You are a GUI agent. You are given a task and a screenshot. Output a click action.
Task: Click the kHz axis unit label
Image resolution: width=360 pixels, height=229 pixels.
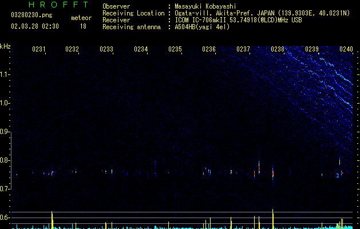pyautogui.click(x=5, y=46)
